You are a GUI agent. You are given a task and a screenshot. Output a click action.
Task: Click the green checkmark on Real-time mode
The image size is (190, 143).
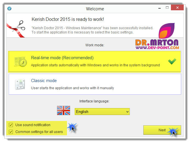tap(172, 61)
